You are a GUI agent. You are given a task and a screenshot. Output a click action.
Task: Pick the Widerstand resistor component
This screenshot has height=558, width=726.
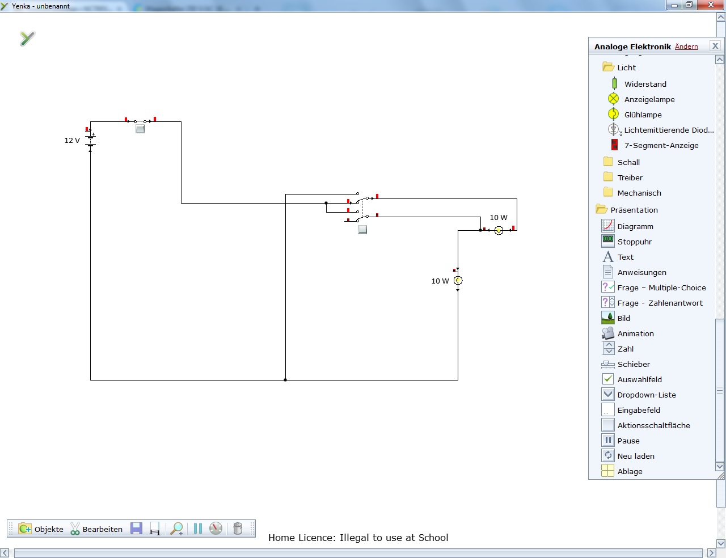click(645, 84)
